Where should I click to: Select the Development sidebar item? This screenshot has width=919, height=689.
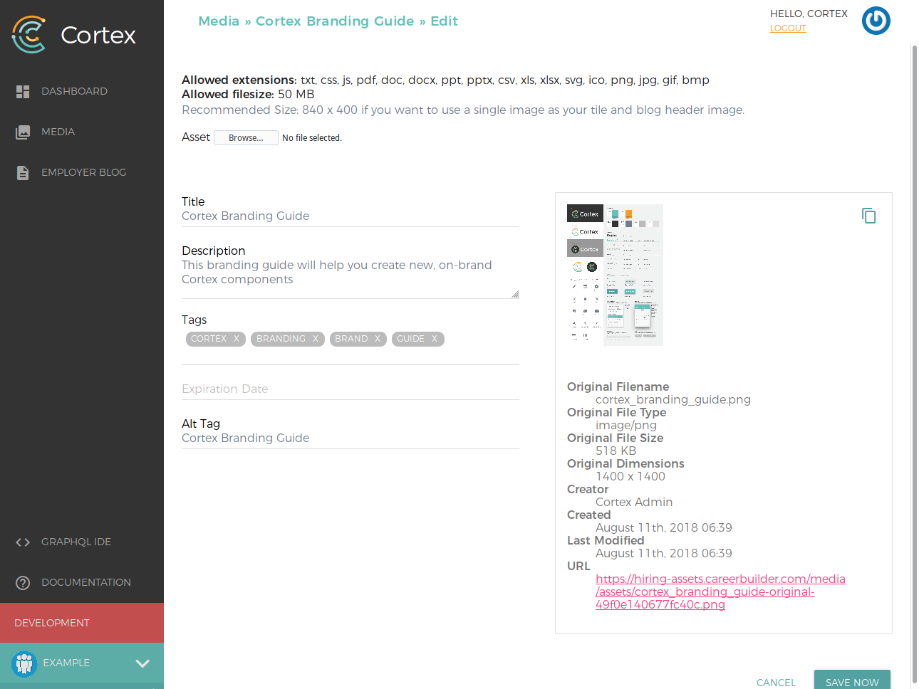point(52,622)
